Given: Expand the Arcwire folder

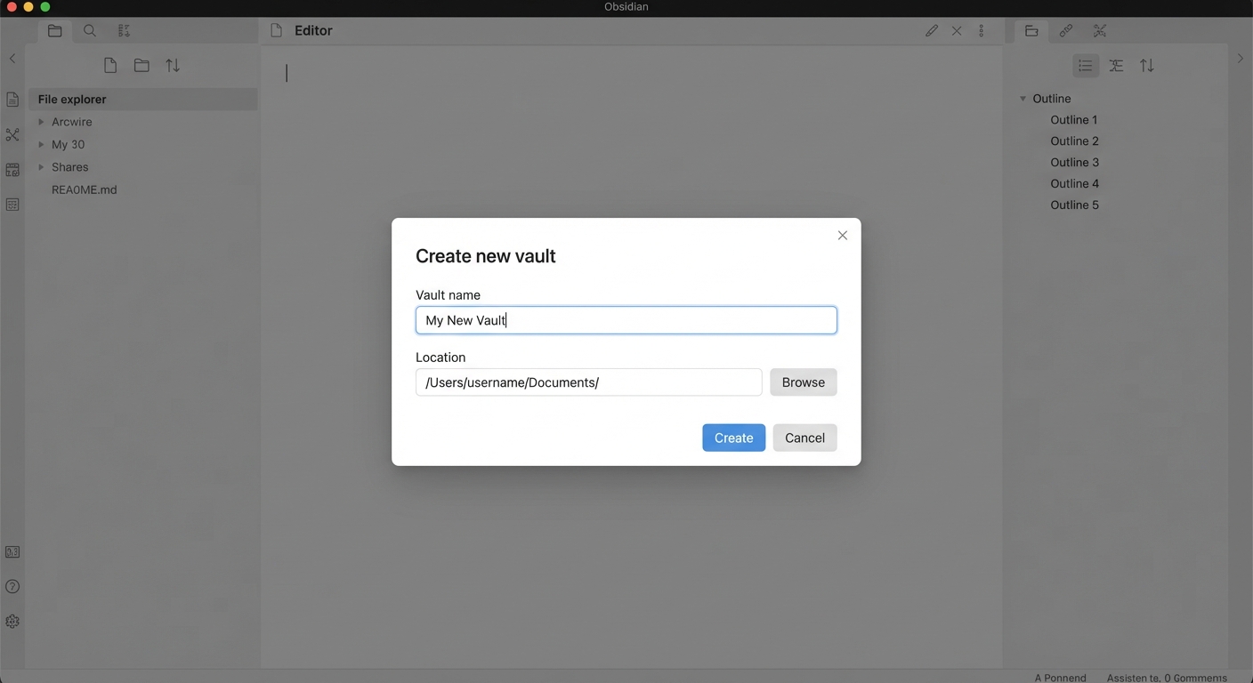Looking at the screenshot, I should (x=41, y=121).
